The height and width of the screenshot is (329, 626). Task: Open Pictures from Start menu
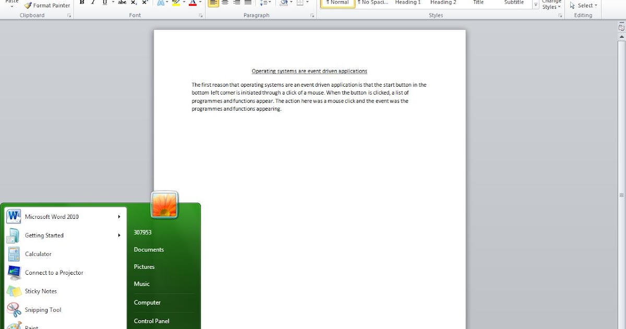[144, 267]
